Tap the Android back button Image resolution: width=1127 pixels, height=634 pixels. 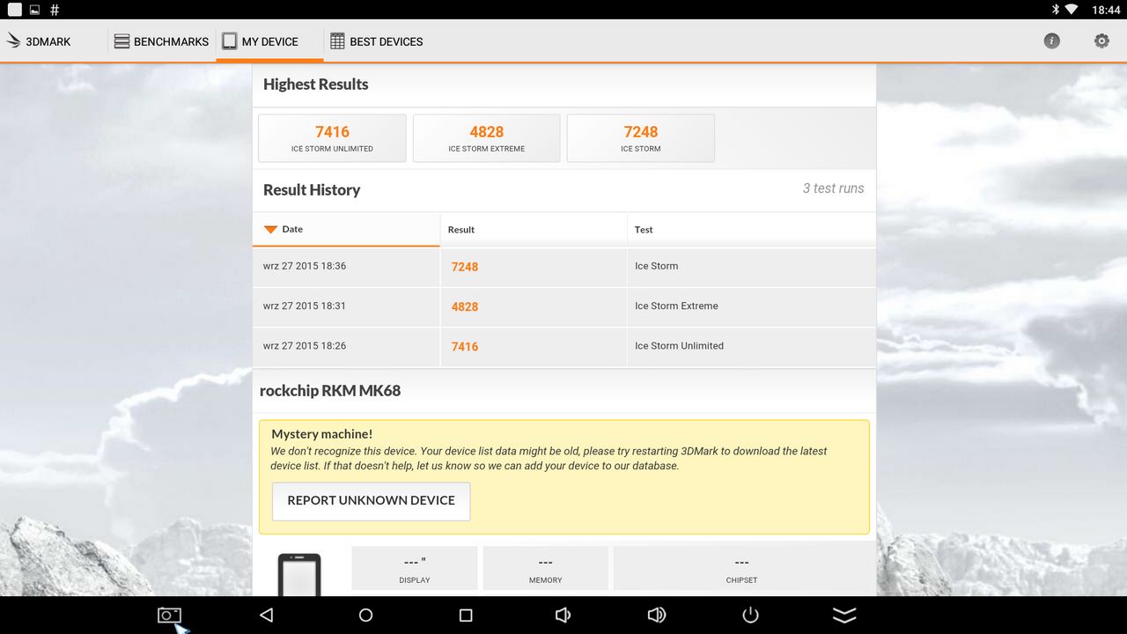click(x=266, y=616)
